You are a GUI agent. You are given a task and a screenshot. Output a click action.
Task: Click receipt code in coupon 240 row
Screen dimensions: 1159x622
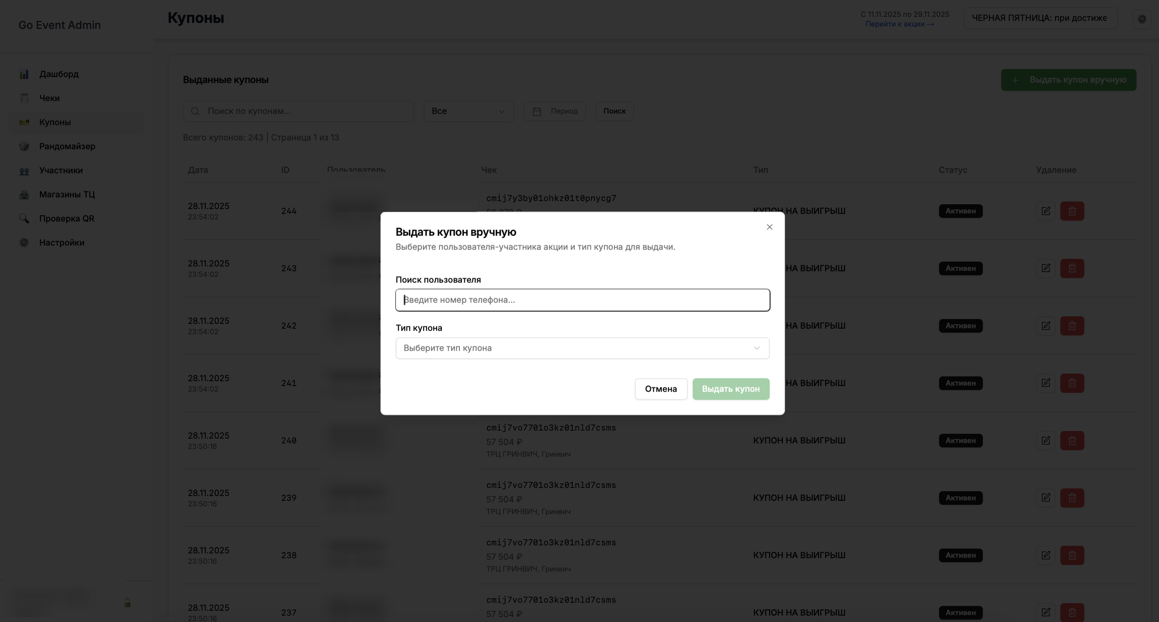coord(551,428)
